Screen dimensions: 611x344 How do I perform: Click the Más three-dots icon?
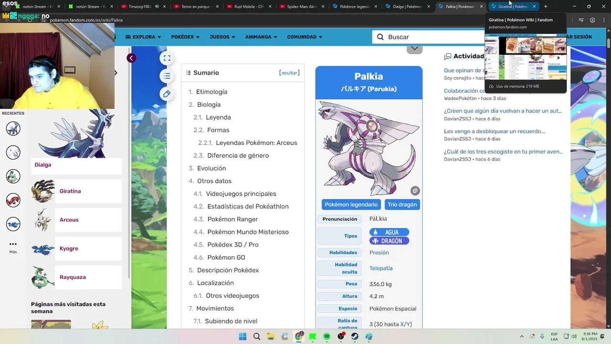click(13, 244)
